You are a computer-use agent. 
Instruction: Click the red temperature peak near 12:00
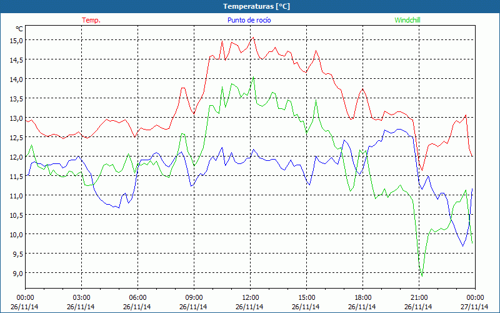[x=253, y=38]
